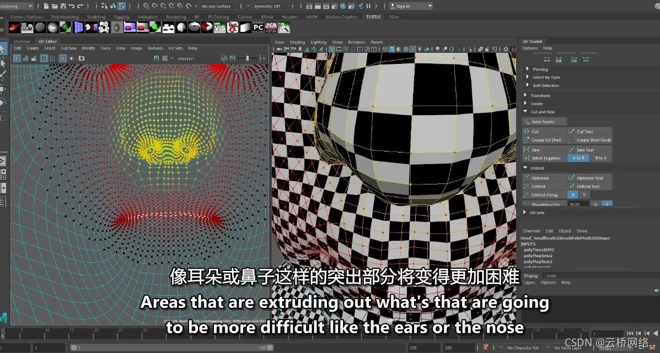The image size is (660, 353).
Task: Open the Renderer menu in viewport panel
Action: click(x=357, y=42)
